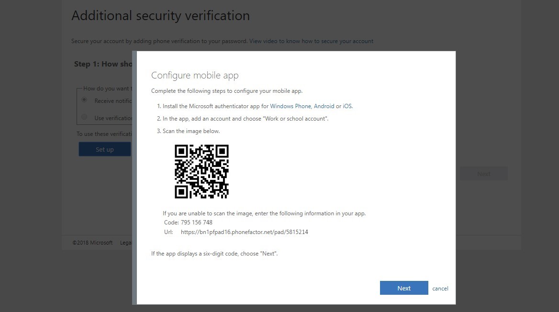Click the Additional security verification heading
This screenshot has width=559, height=312.
(160, 15)
